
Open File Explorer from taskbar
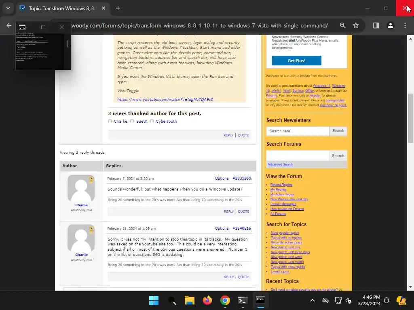click(x=190, y=300)
